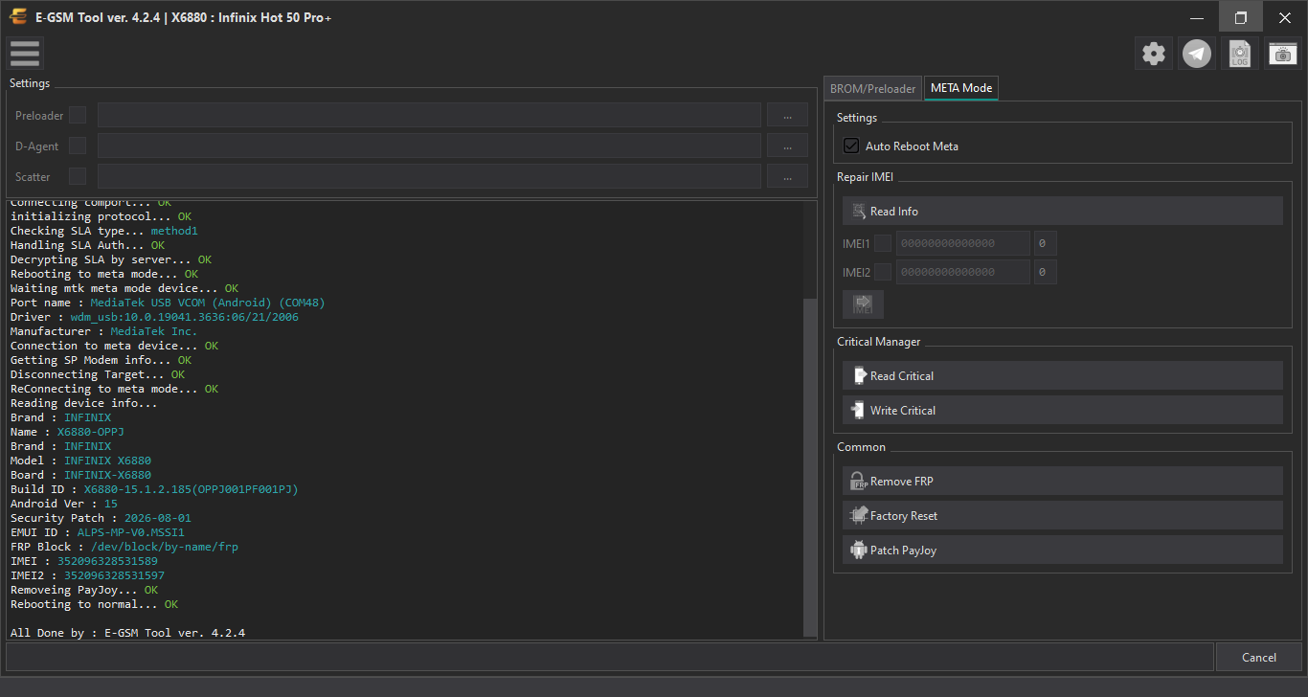1308x697 pixels.
Task: Click the write IMEI arrow button
Action: click(x=863, y=304)
